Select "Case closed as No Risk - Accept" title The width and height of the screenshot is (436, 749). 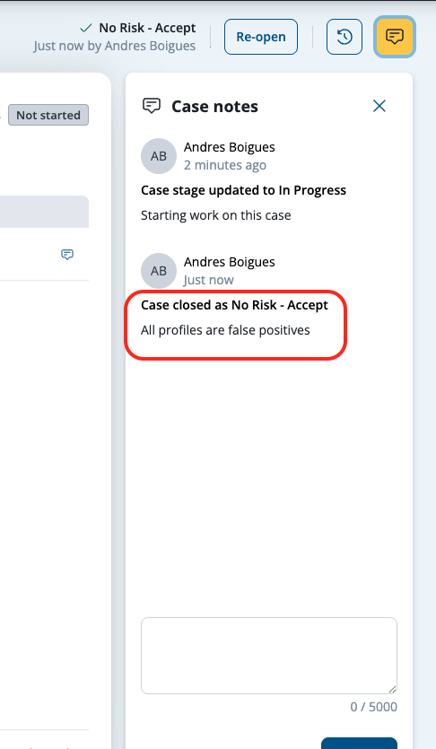pos(234,305)
